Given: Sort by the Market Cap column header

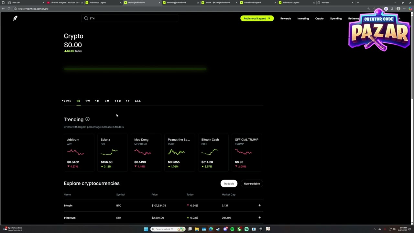Looking at the screenshot, I should point(228,194).
